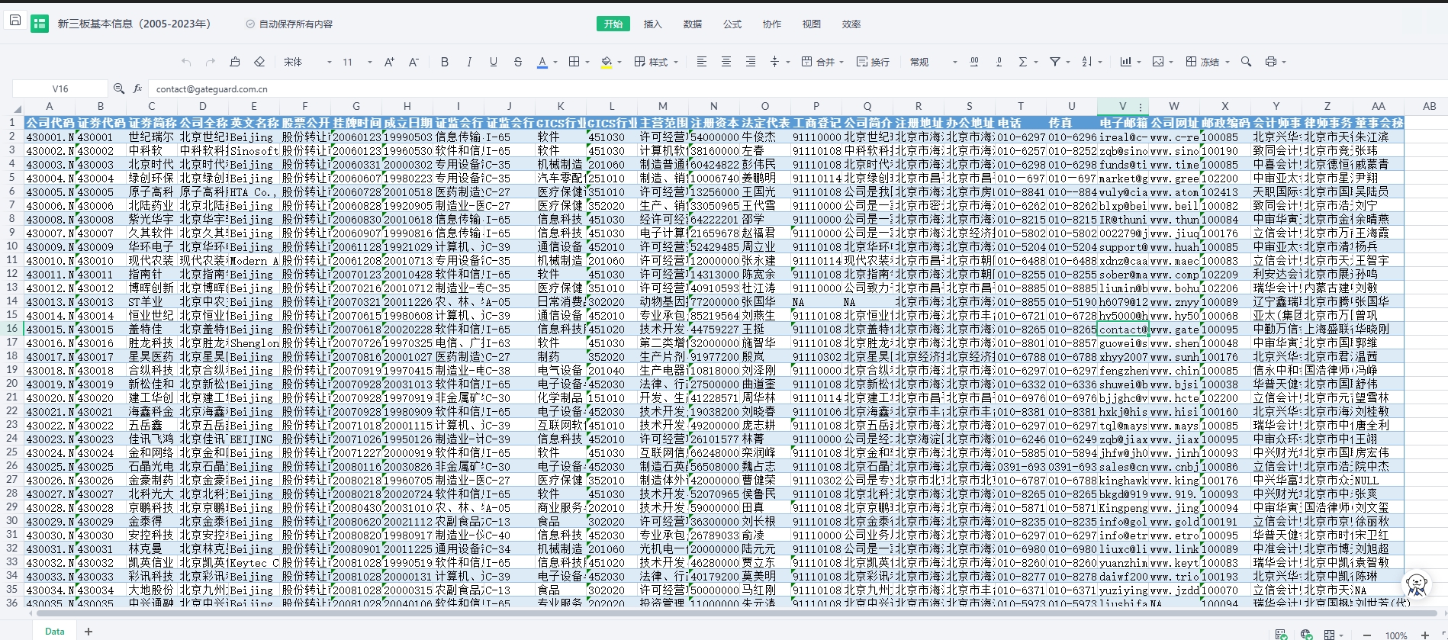Screen dimensions: 1448x640
Task: Click the eraser clear-format icon
Action: point(259,62)
